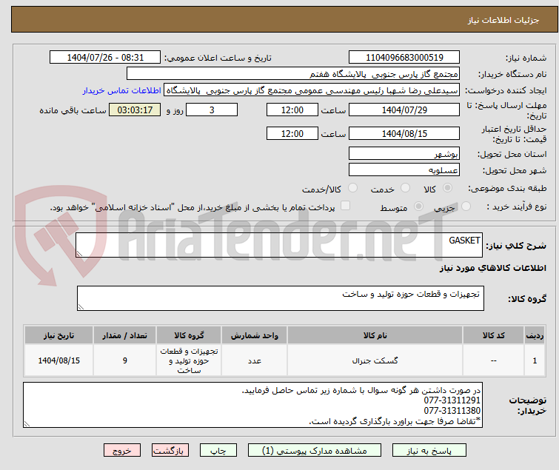559x470 pixels.
Task: Click the request creator name field
Action: (x=312, y=90)
